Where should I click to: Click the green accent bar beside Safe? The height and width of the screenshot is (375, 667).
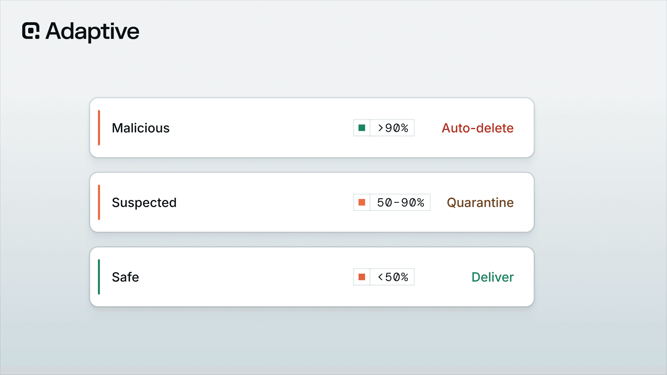point(99,277)
